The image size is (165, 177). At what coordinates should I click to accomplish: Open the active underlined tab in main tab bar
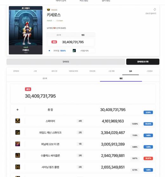pyautogui.click(x=130, y=71)
